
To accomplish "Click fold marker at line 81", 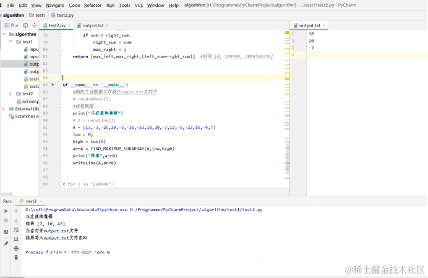I will point(61,56).
